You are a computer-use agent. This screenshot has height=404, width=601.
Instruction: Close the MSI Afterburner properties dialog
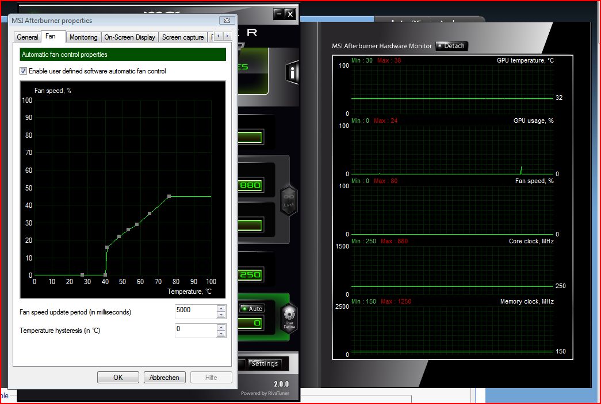(x=227, y=20)
